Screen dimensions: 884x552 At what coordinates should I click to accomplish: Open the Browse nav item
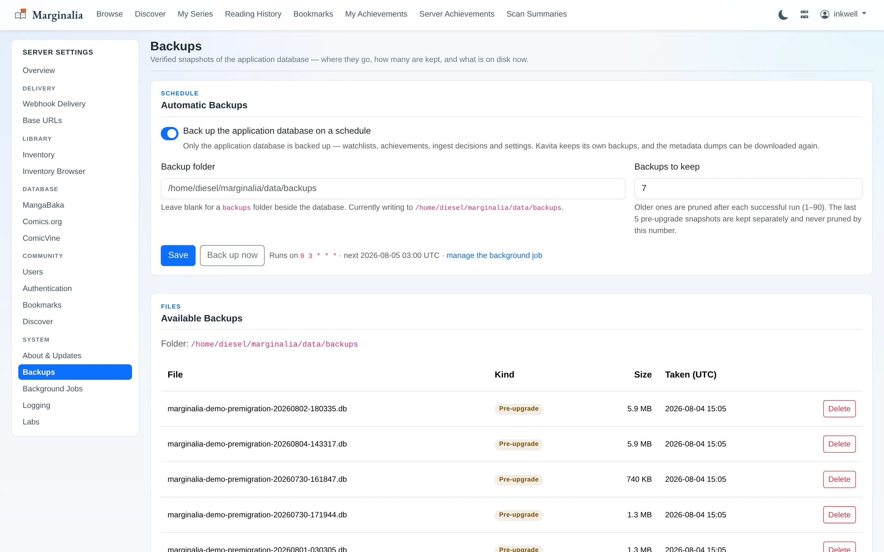click(110, 14)
